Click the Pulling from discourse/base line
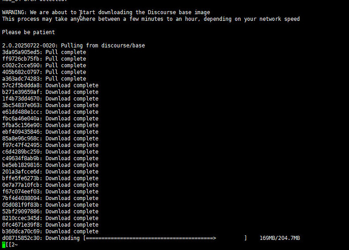 click(73, 46)
